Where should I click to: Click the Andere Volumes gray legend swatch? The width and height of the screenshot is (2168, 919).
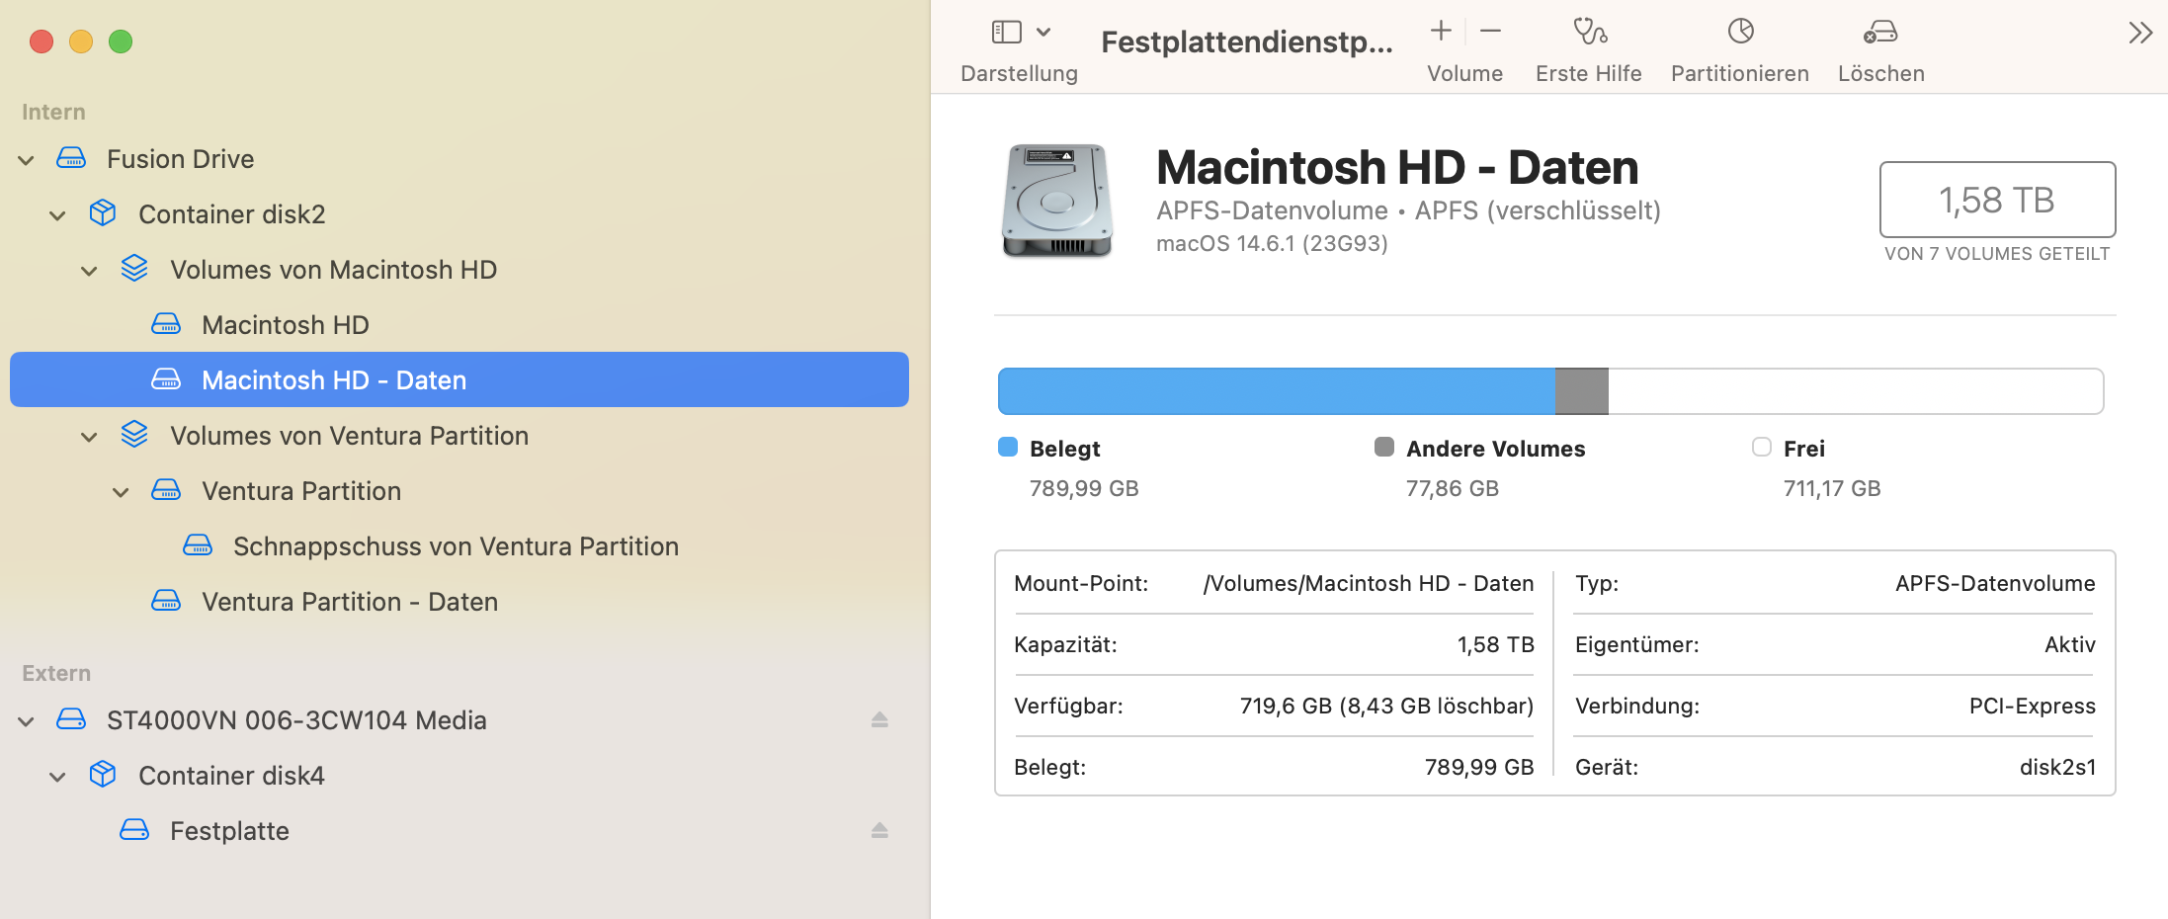(x=1384, y=447)
